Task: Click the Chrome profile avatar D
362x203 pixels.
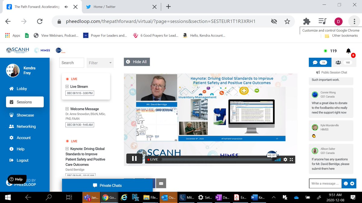Action: tap(338, 21)
